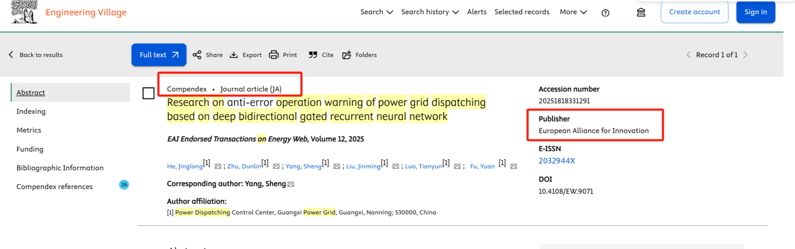
Task: Select Compendex references section
Action: [x=55, y=187]
